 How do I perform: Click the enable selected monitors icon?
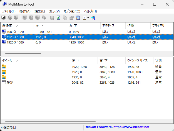tap(25, 18)
